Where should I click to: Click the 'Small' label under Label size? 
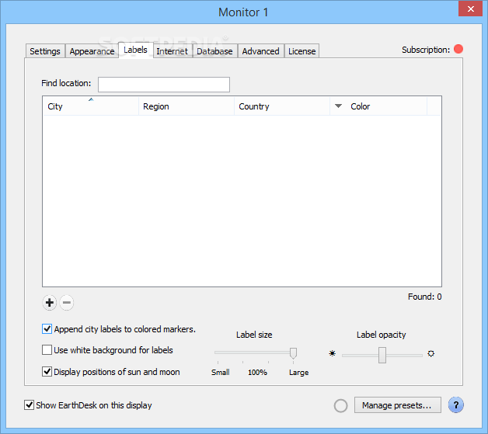(x=221, y=372)
